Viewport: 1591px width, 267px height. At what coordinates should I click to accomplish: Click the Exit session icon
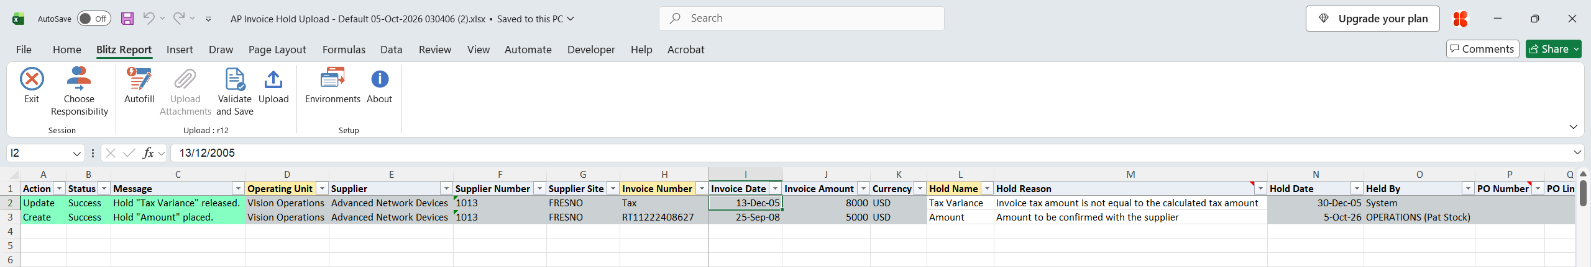click(32, 79)
